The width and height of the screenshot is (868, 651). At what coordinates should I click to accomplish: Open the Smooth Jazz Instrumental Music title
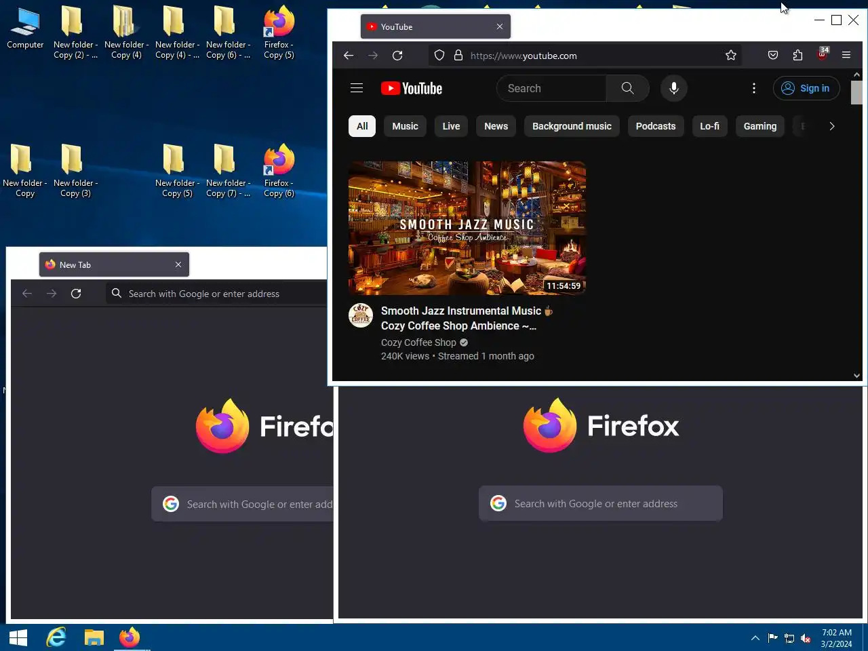[467, 318]
